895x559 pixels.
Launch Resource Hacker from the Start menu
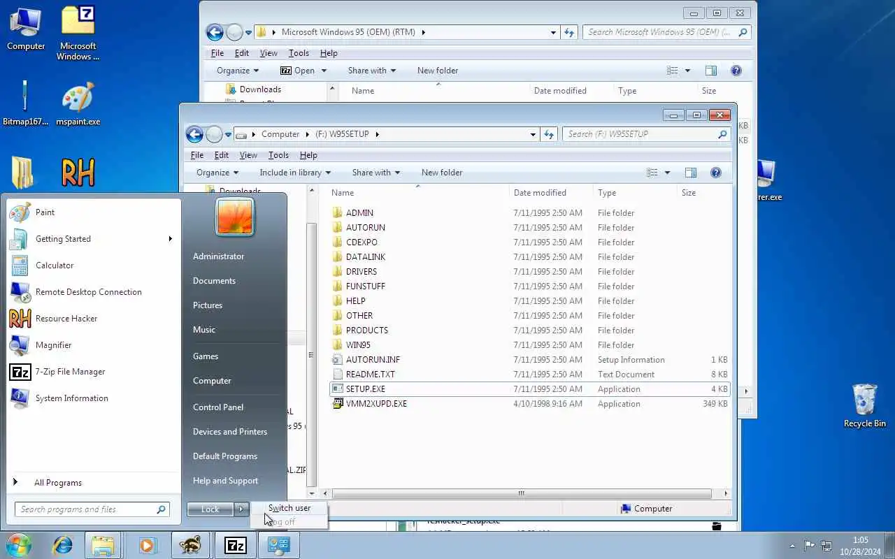(93, 319)
